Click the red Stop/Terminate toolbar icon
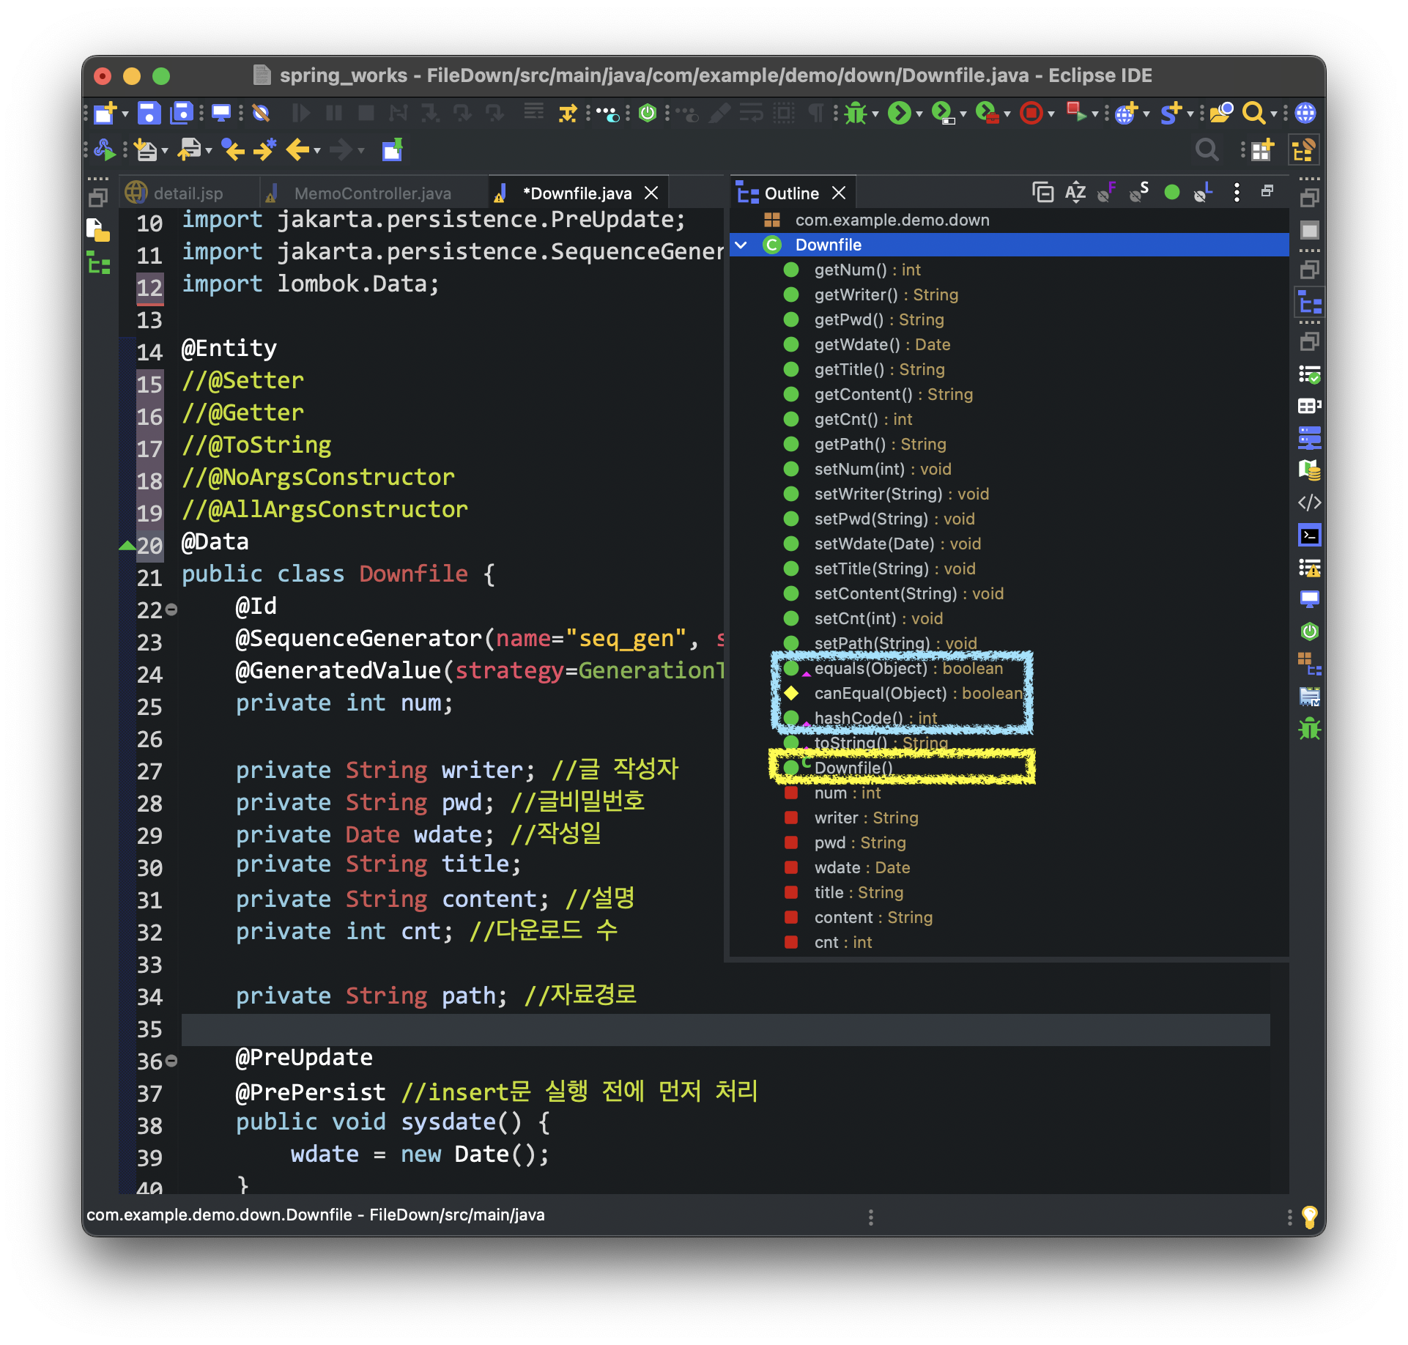1408x1345 pixels. pyautogui.click(x=1031, y=113)
